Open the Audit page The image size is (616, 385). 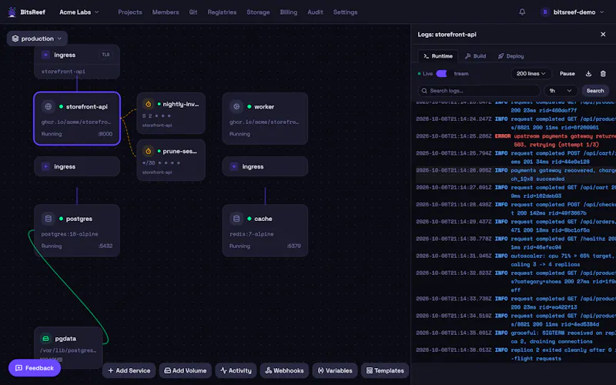[x=315, y=12]
